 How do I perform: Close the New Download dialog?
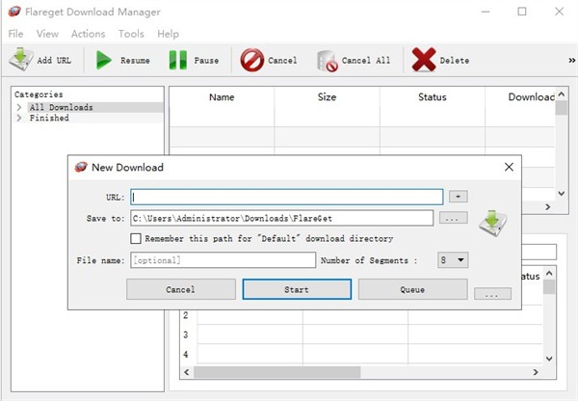509,167
